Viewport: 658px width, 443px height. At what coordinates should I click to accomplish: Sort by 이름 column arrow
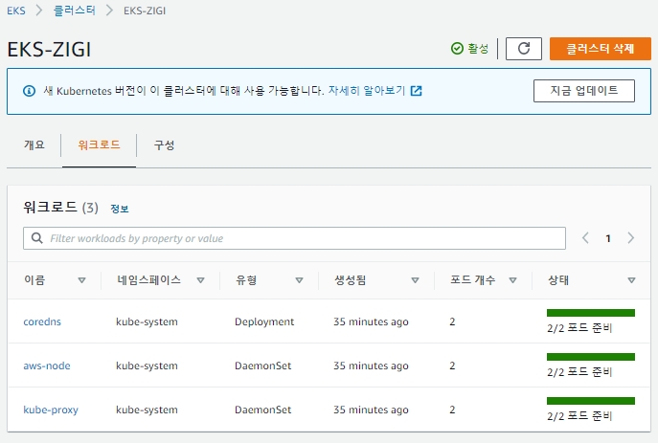pyautogui.click(x=81, y=280)
